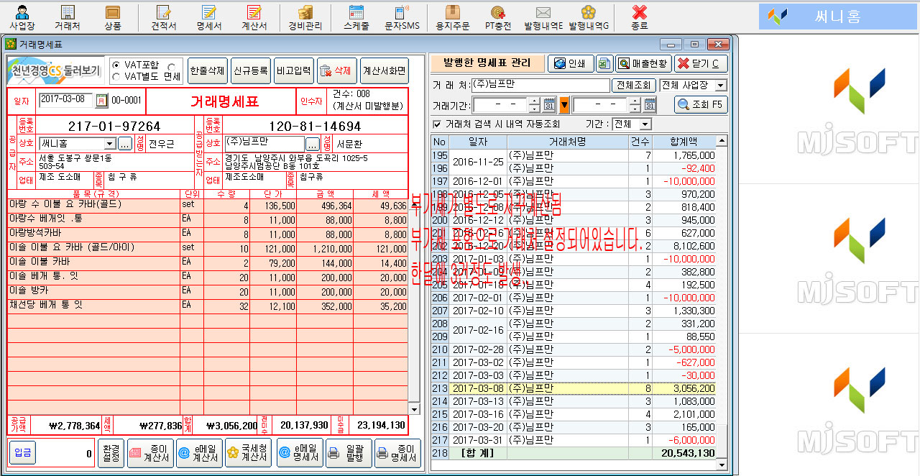Click the 삭제 trash button
The height and width of the screenshot is (476, 920).
tap(337, 71)
